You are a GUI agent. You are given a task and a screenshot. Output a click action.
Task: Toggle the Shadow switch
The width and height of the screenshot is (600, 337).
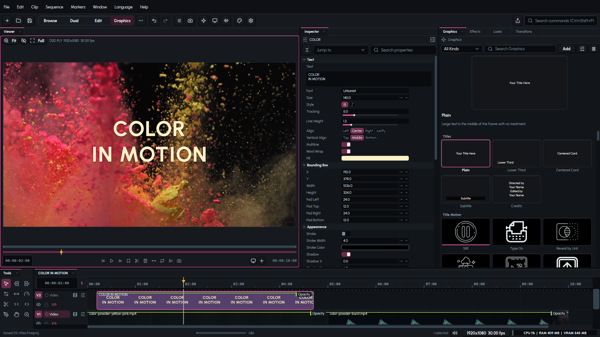point(346,254)
